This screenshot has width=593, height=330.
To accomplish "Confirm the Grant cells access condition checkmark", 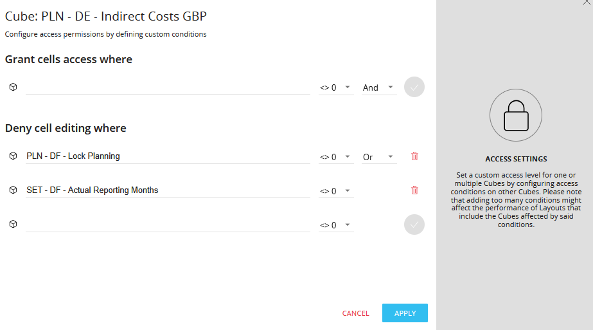I will tap(414, 87).
